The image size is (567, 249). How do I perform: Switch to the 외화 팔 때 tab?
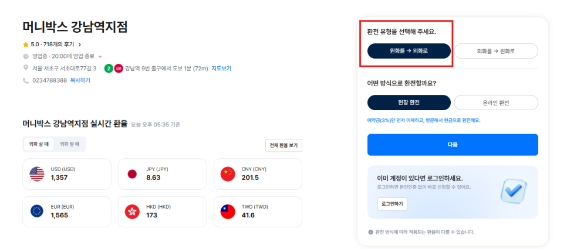click(x=70, y=144)
